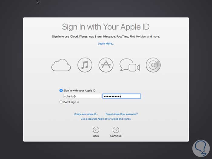Open 'Forgot Apple ID or password?' link
This screenshot has width=212, height=159.
pyautogui.click(x=121, y=114)
